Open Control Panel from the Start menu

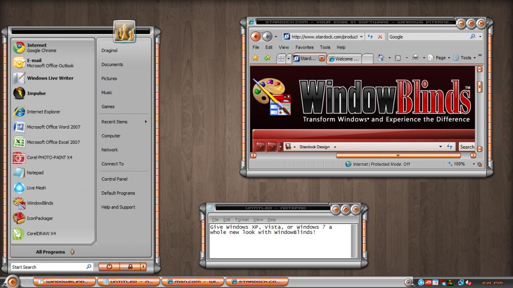pyautogui.click(x=114, y=179)
